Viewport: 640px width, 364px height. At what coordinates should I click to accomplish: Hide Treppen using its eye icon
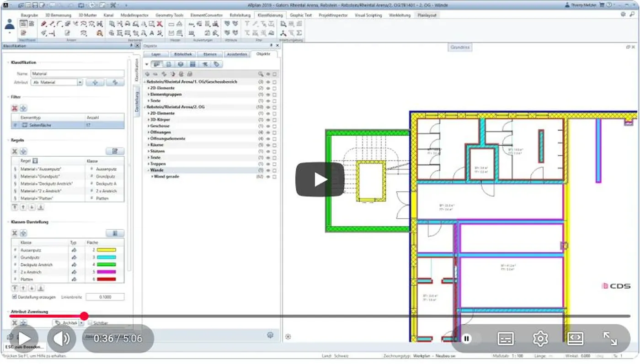268,164
